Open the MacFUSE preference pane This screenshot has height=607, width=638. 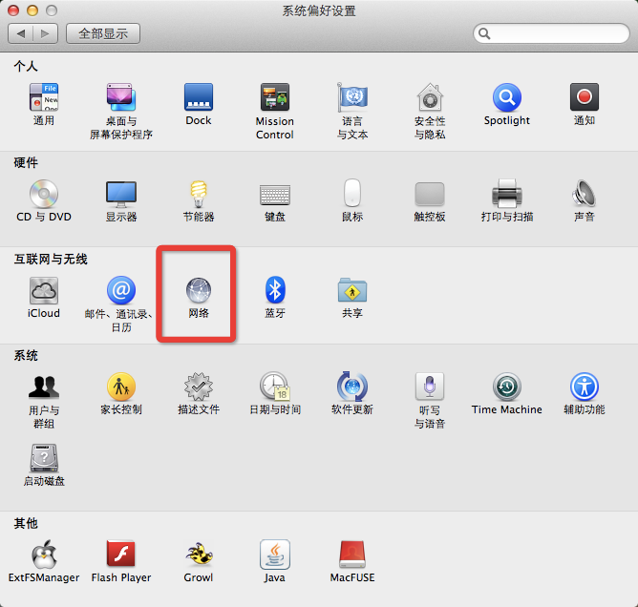pos(352,555)
